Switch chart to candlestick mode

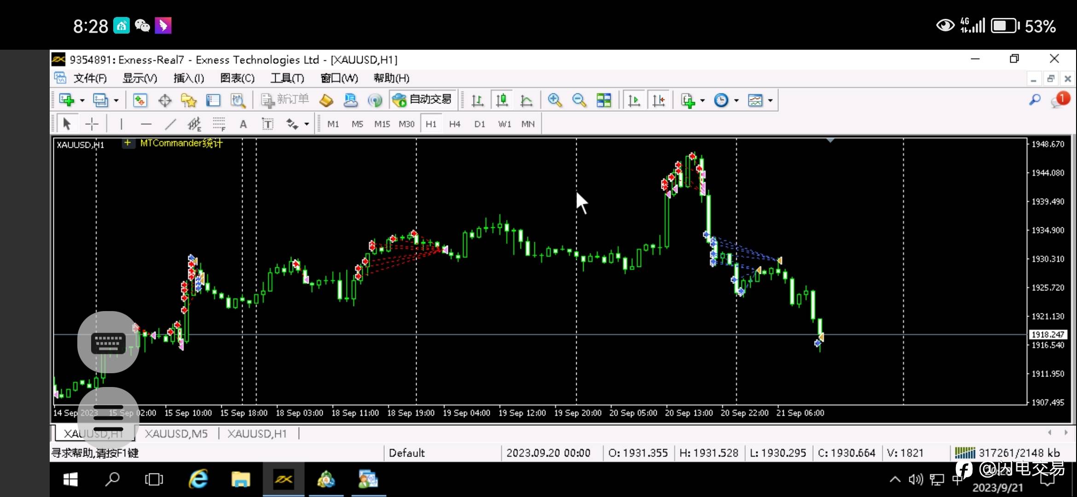tap(502, 100)
